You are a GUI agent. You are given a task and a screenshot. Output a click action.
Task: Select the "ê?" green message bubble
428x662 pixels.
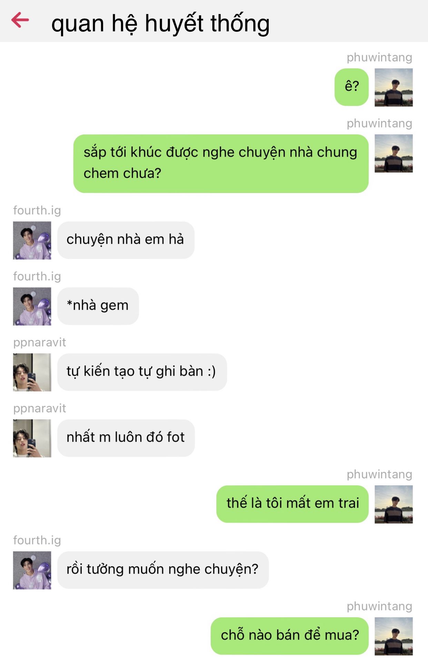point(351,87)
